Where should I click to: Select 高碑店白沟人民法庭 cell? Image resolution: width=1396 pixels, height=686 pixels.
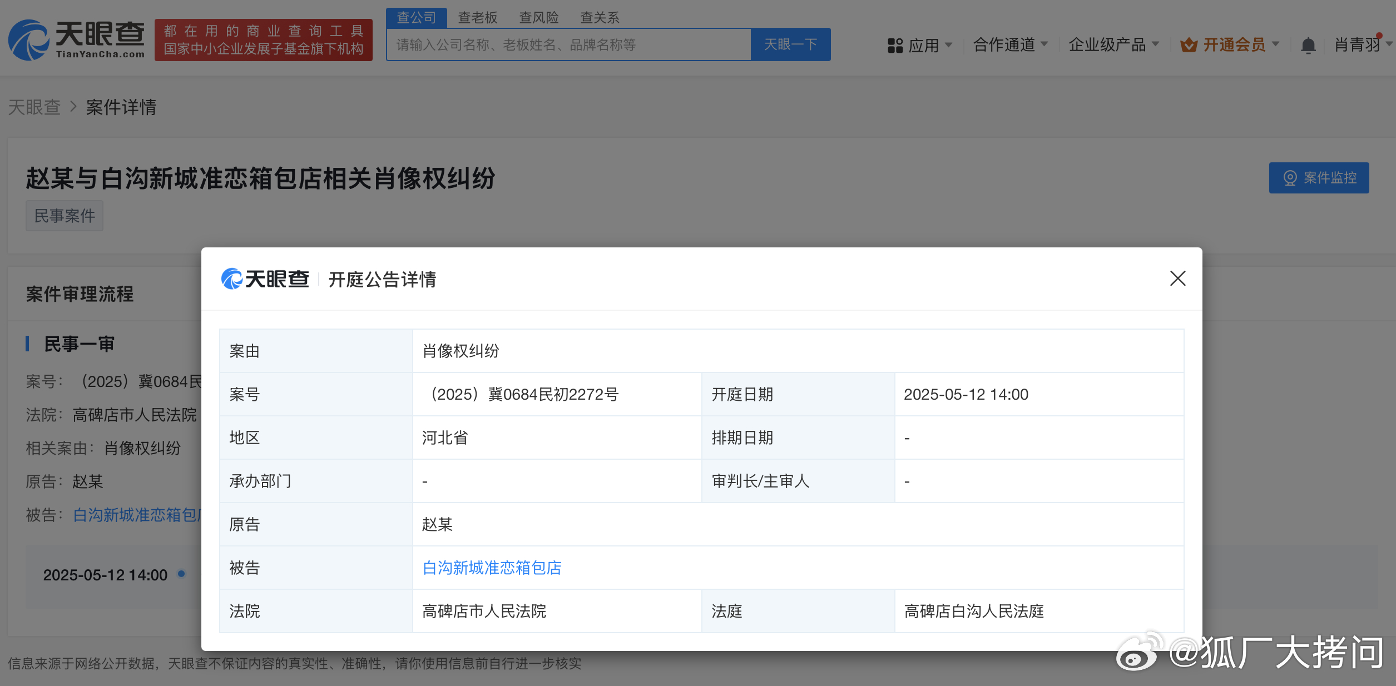(x=1039, y=611)
